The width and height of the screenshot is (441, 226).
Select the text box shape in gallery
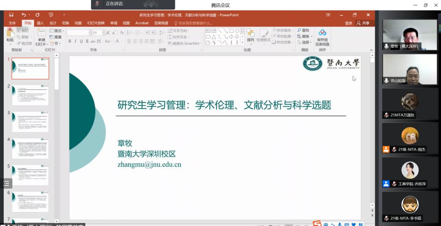[208, 31]
